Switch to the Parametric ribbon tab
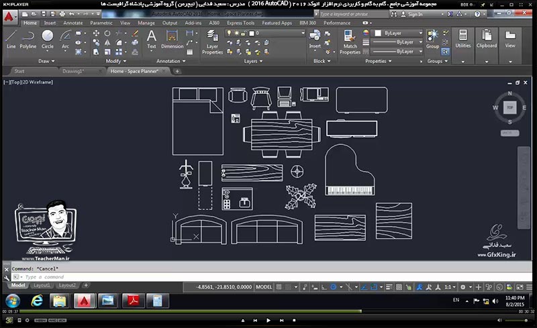Viewport: 537px width, 328px height. [x=101, y=23]
